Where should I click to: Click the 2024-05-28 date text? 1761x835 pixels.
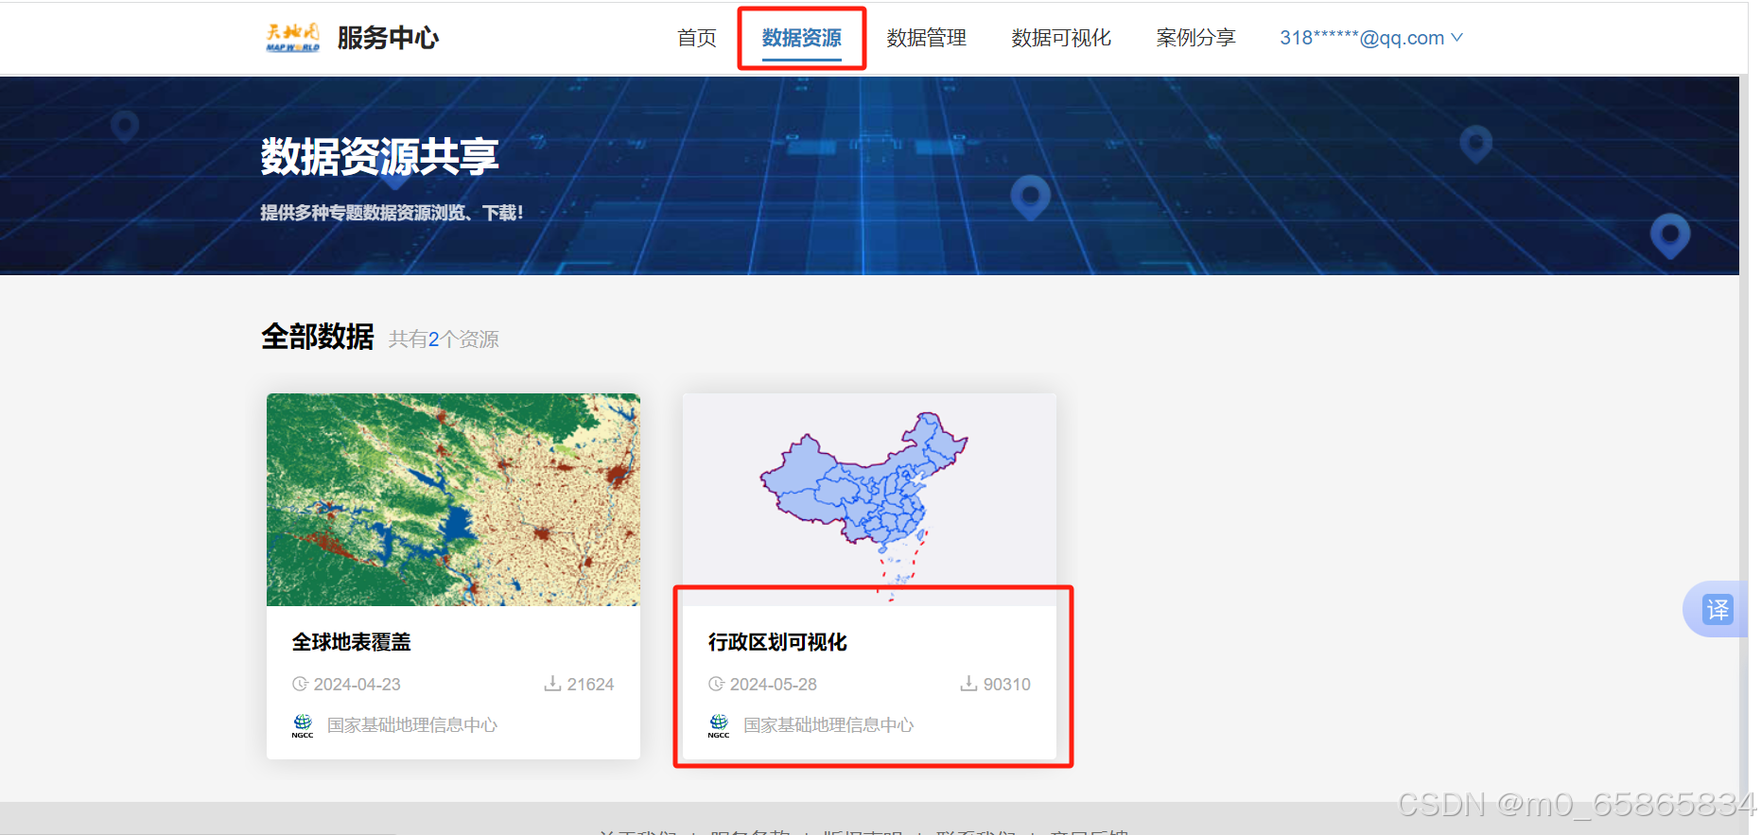click(774, 684)
